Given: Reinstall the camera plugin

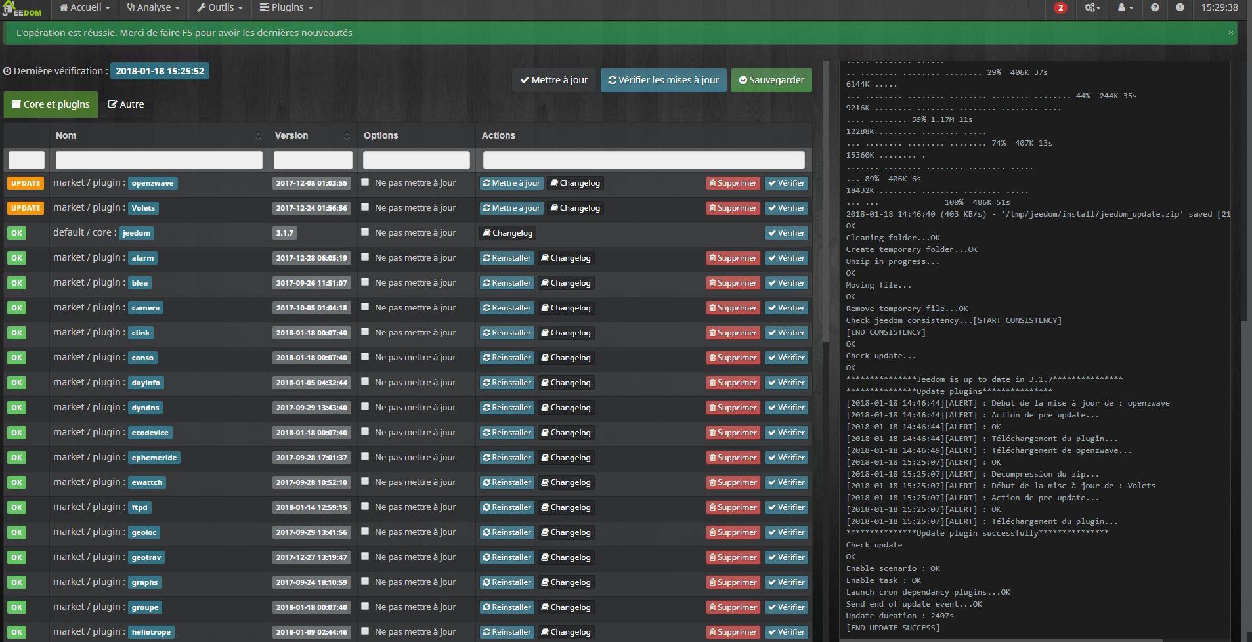Looking at the screenshot, I should (x=507, y=308).
